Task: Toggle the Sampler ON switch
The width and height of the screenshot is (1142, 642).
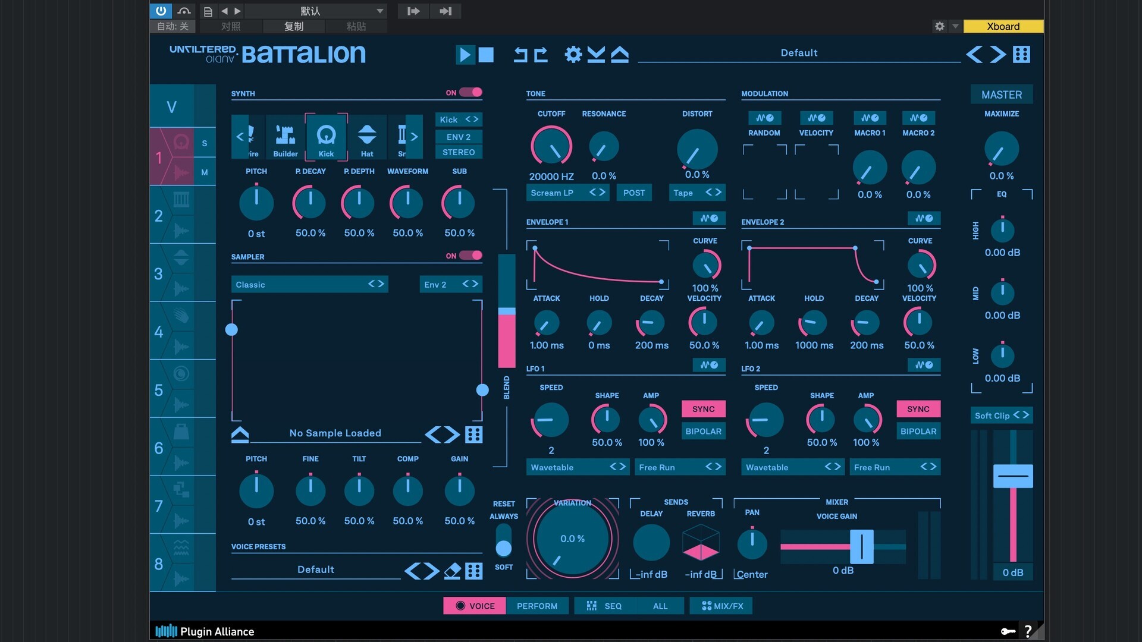Action: 470,256
